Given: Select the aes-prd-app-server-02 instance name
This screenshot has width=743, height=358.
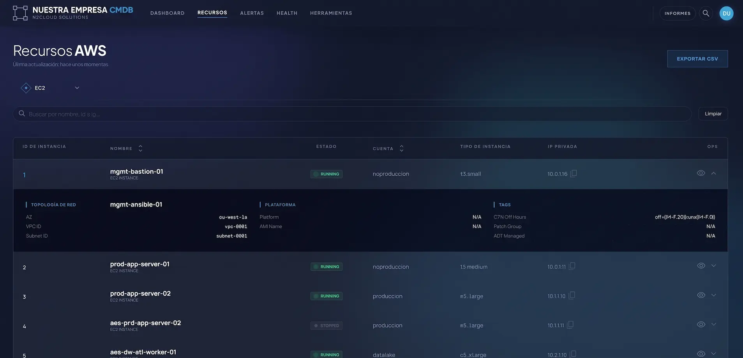Looking at the screenshot, I should (145, 323).
